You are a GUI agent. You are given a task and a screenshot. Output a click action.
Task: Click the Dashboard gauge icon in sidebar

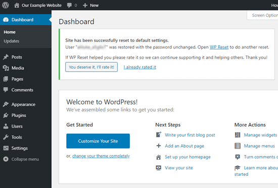[6, 20]
